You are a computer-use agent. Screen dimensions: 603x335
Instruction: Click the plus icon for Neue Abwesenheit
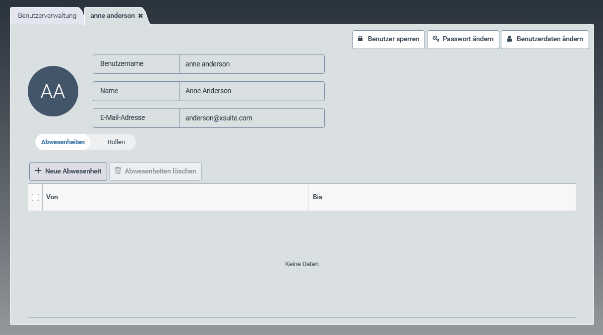[x=38, y=171]
